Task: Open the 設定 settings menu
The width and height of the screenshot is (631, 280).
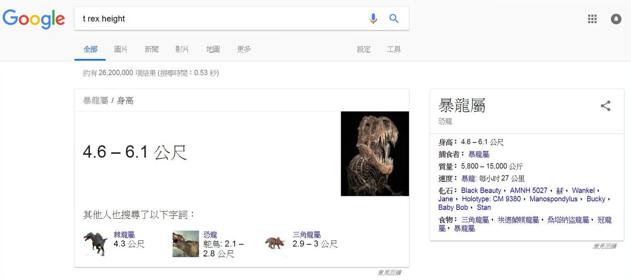Action: coord(364,49)
